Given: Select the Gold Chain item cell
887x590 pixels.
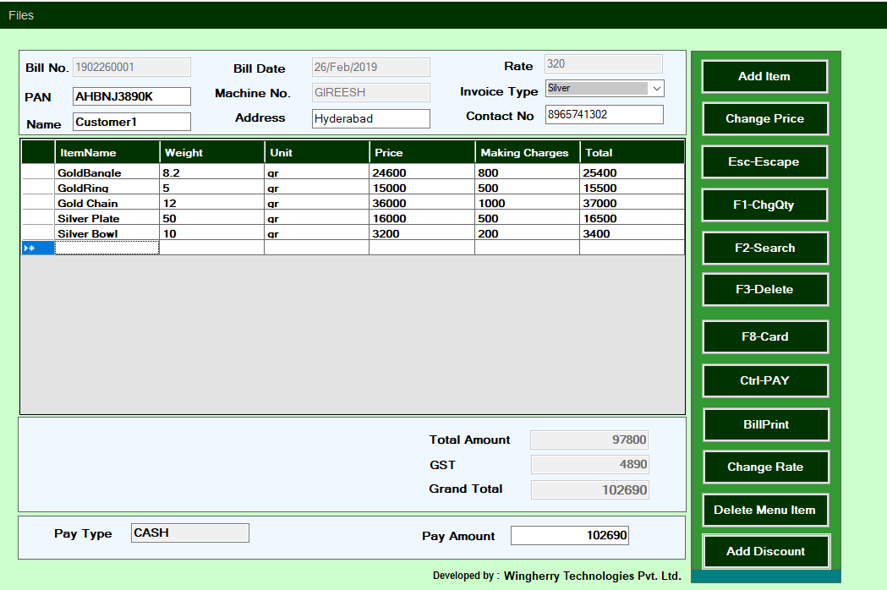Looking at the screenshot, I should click(x=107, y=203).
